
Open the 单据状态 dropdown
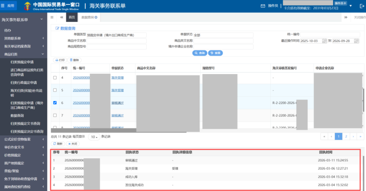(223, 35)
